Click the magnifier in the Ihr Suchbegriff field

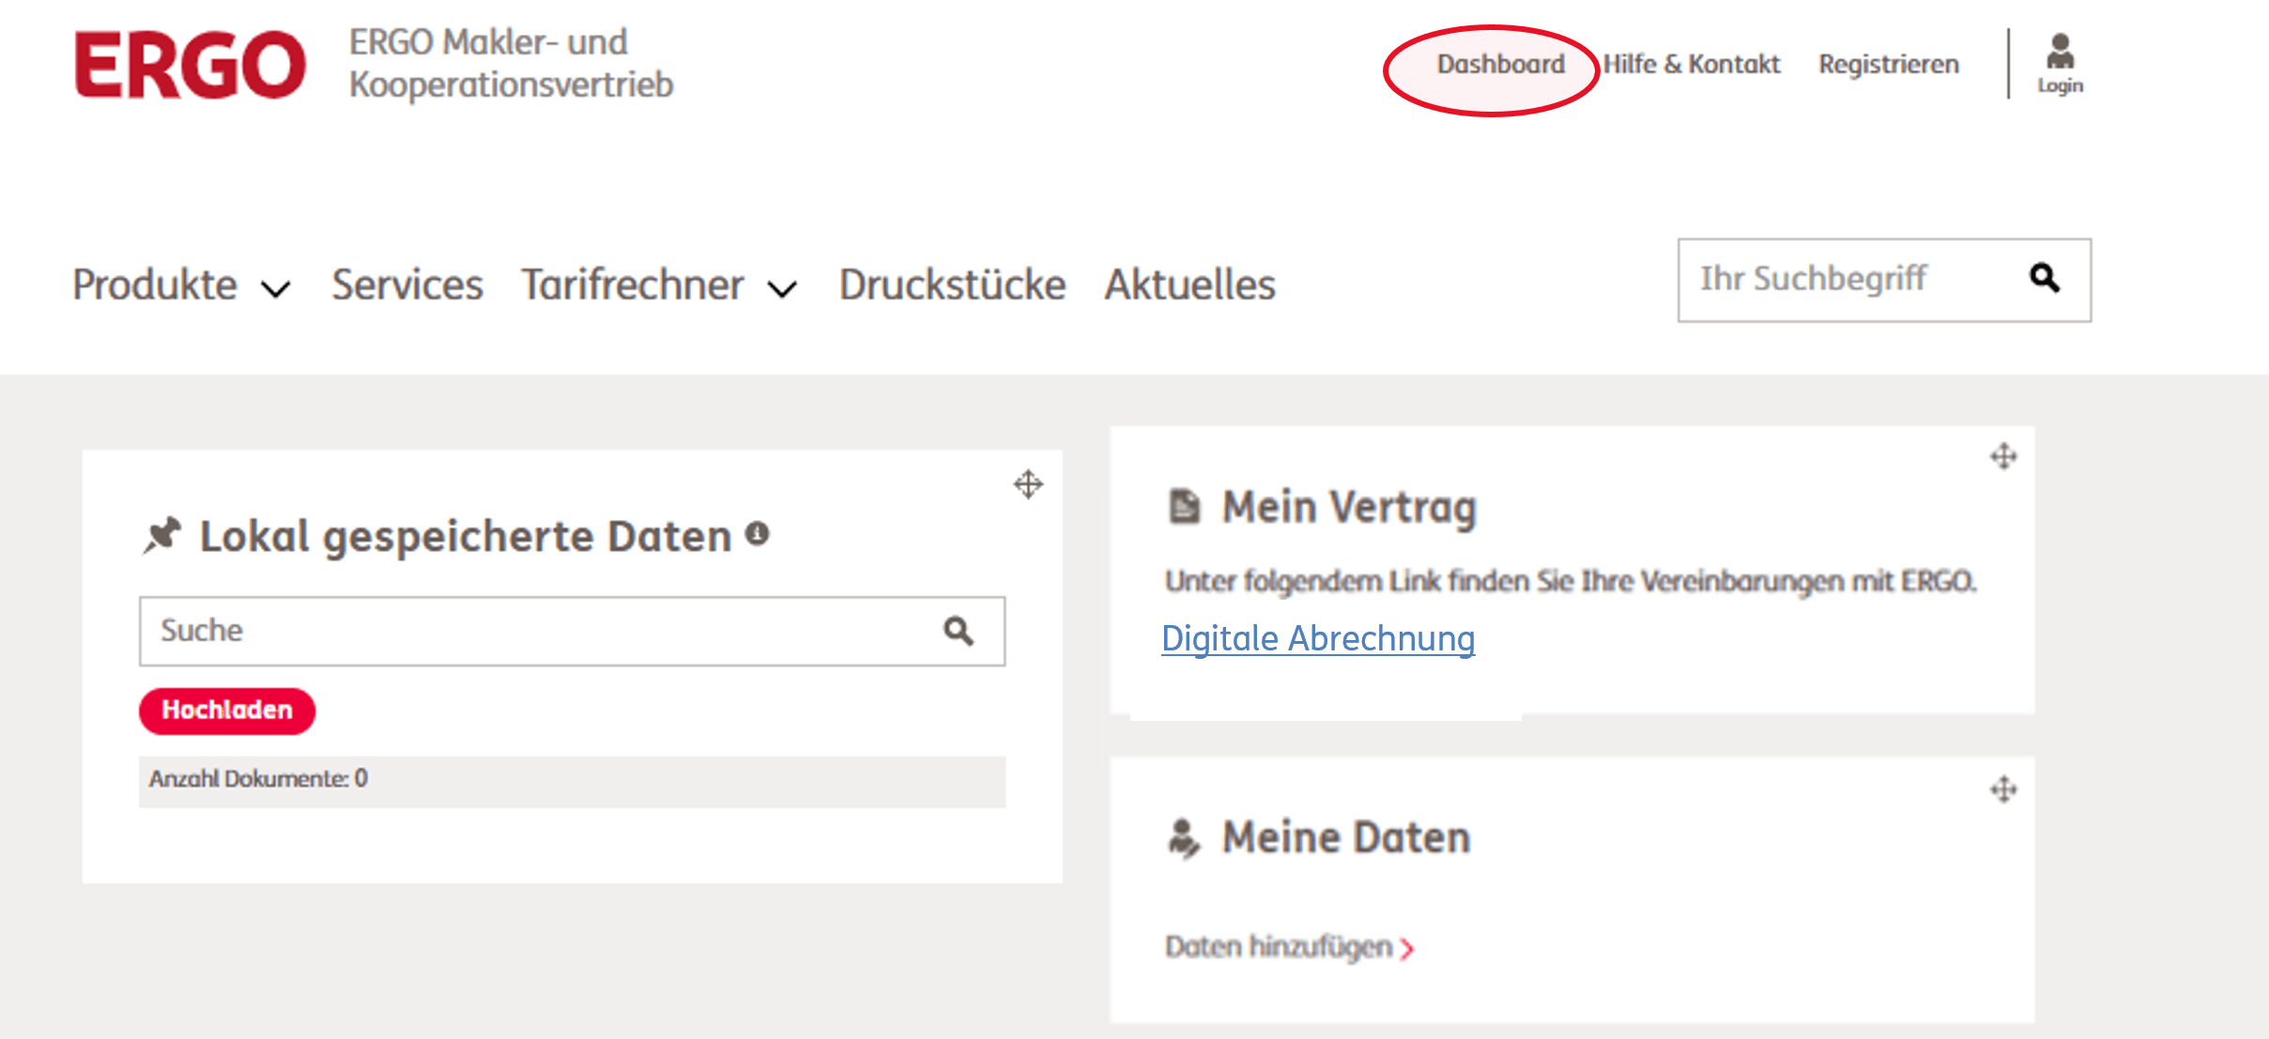point(2044,278)
